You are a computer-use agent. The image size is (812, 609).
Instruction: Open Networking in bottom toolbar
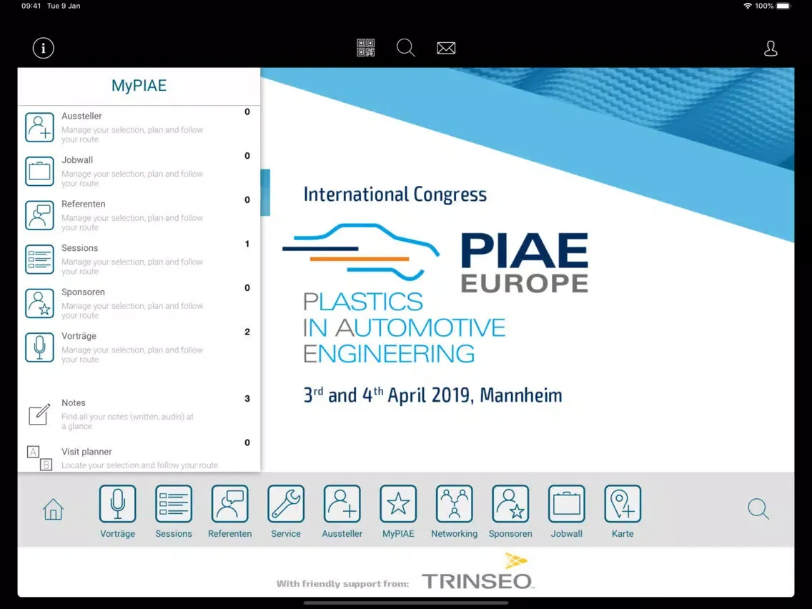[x=454, y=512]
